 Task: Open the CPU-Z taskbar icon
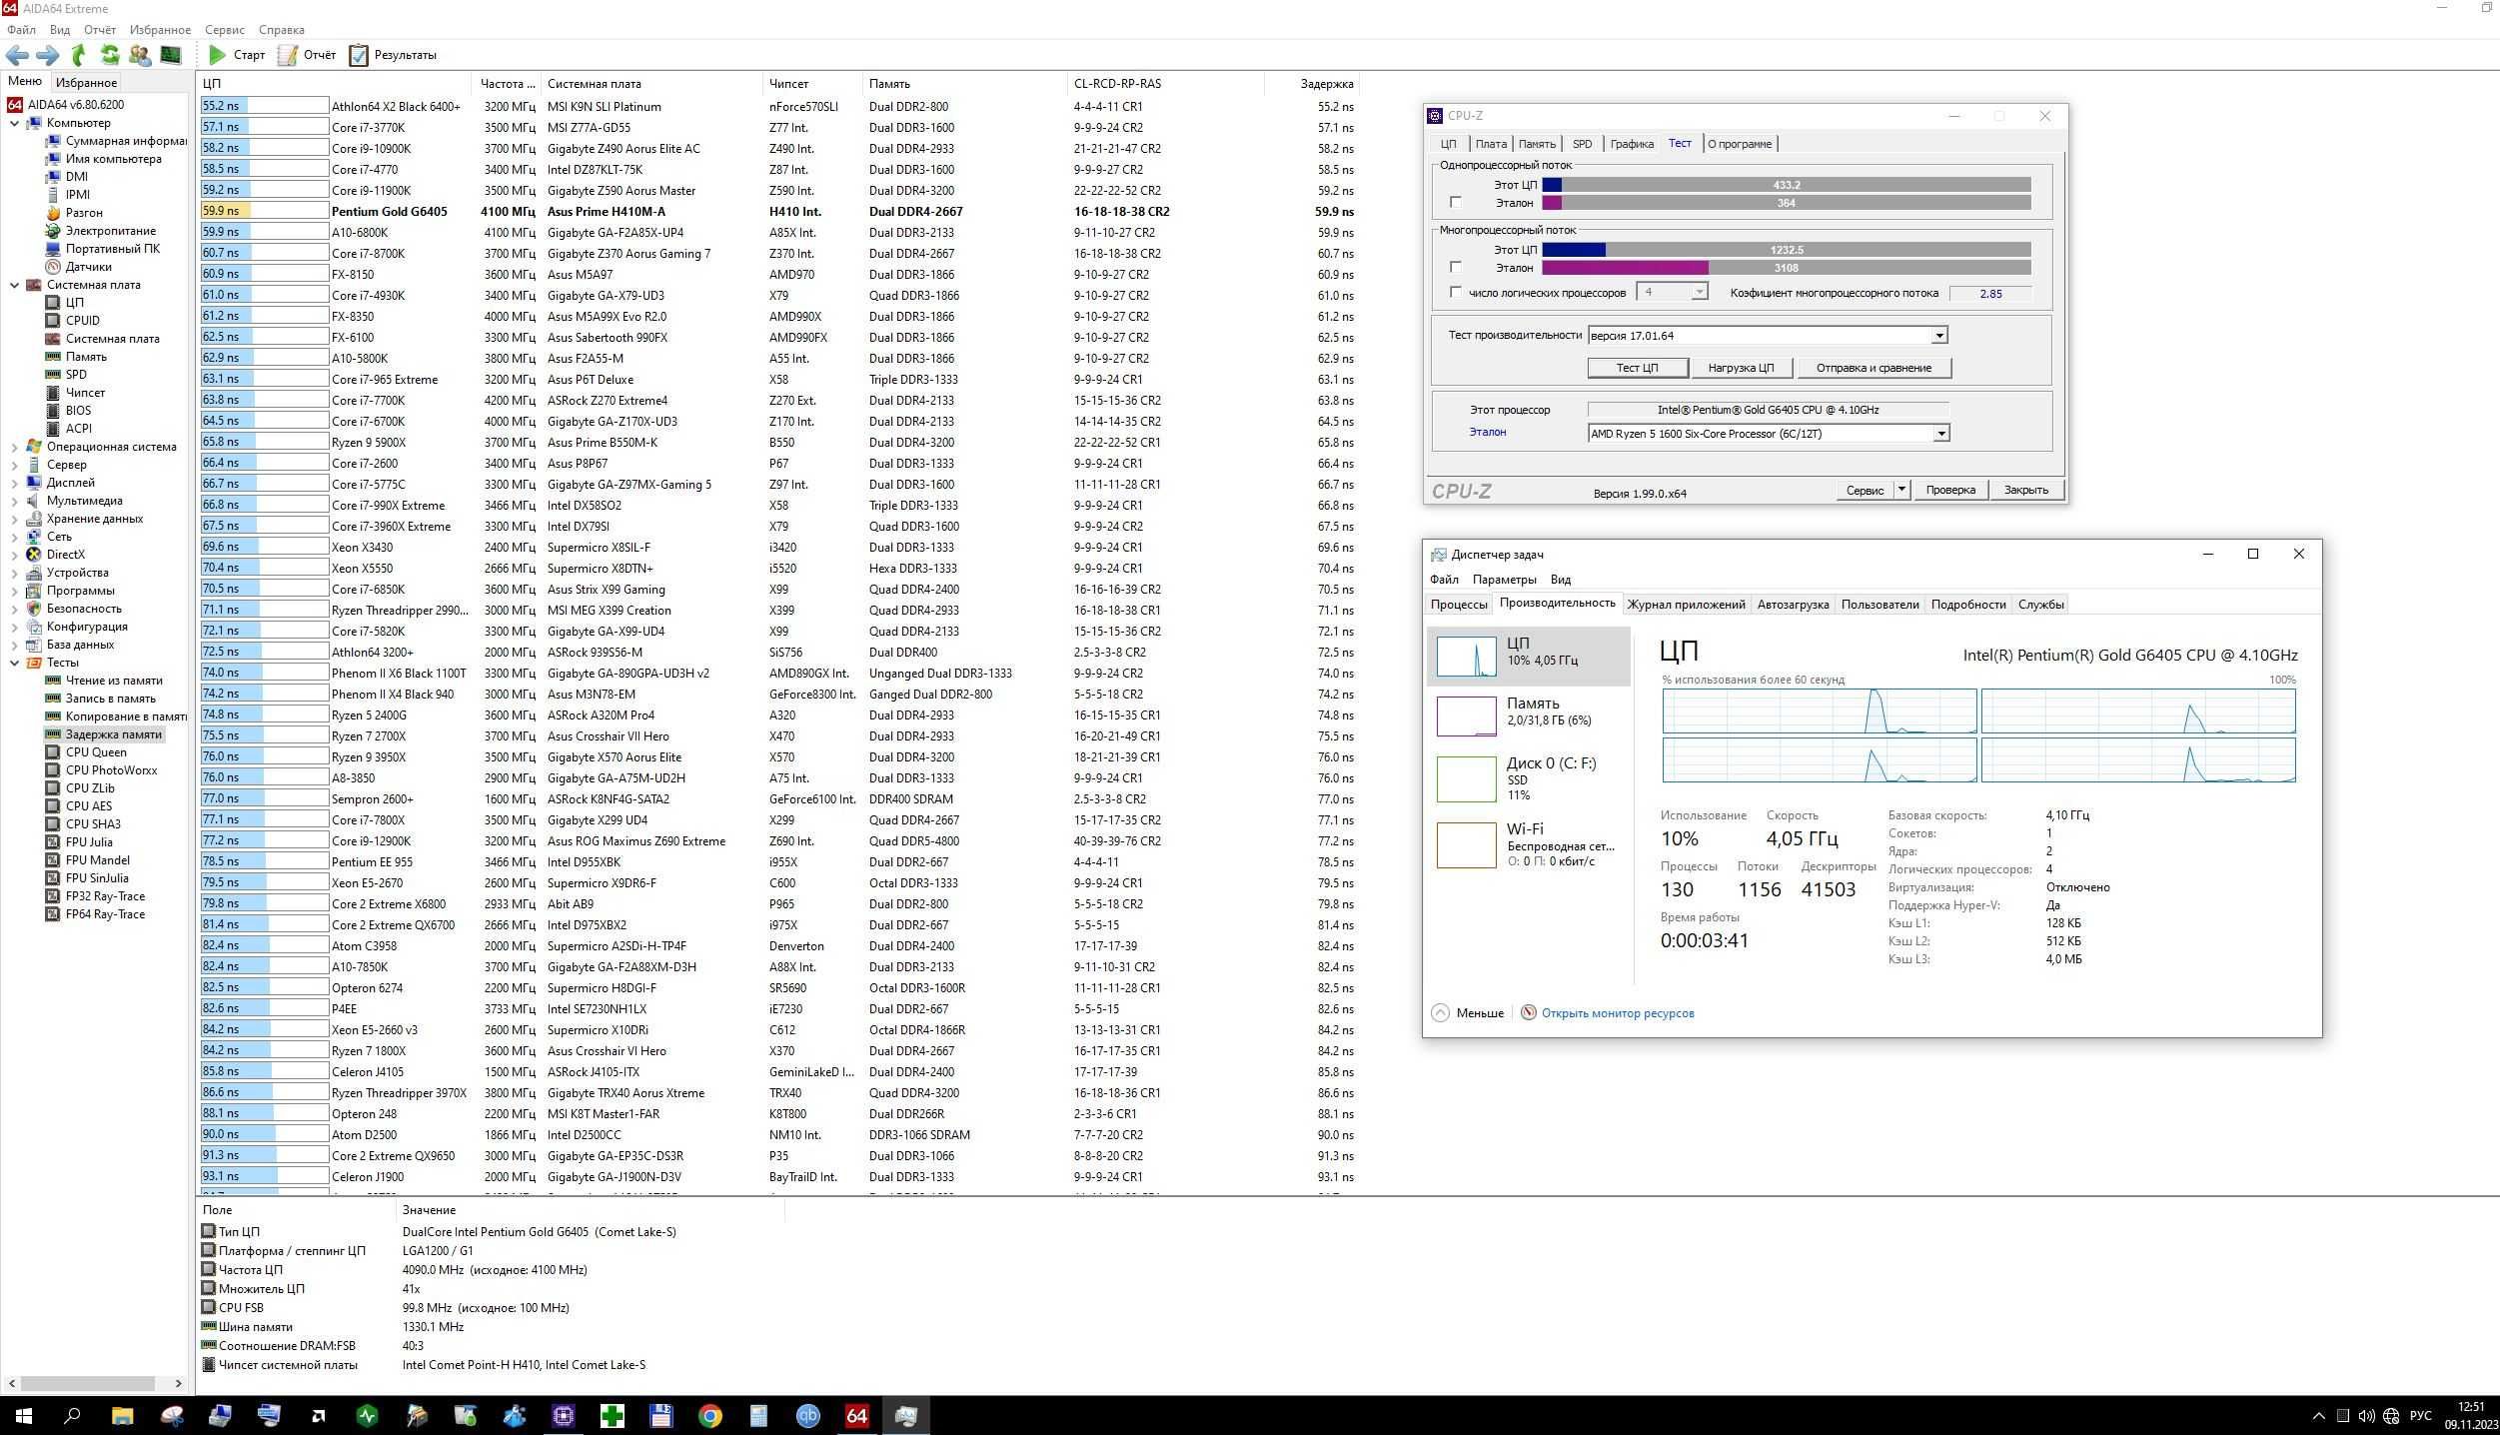click(x=563, y=1416)
